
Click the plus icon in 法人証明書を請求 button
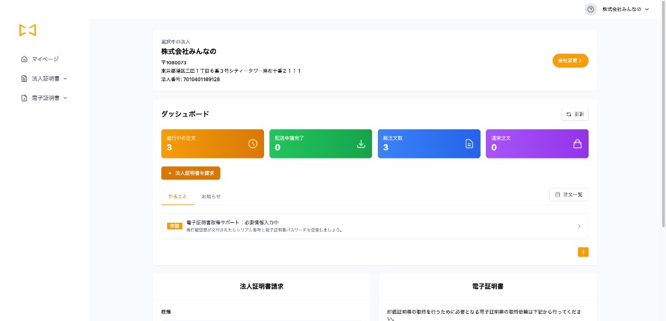(x=170, y=173)
